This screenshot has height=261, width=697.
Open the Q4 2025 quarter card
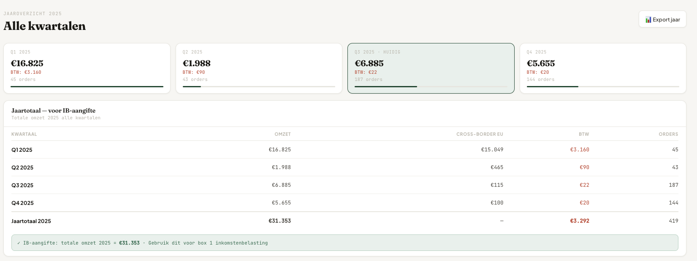[x=602, y=67]
